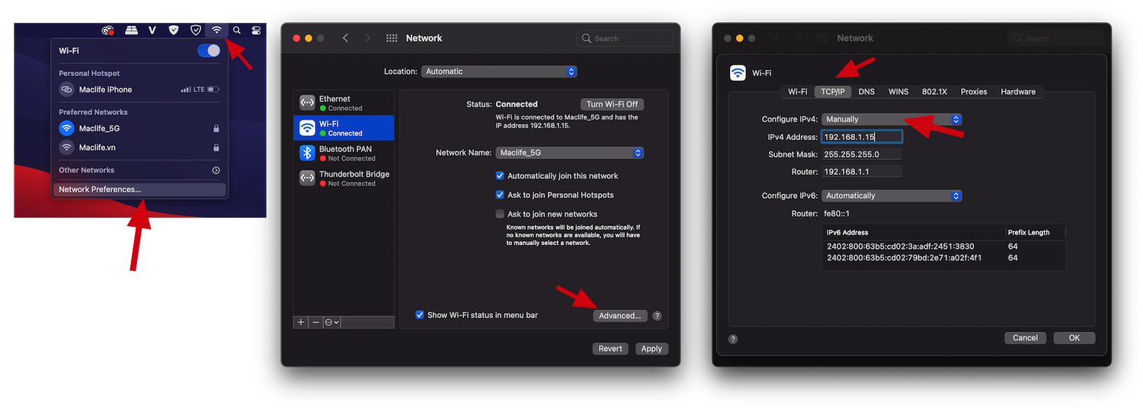Click the show-all grid icon in Network window
This screenshot has width=1143, height=411.
tap(392, 38)
